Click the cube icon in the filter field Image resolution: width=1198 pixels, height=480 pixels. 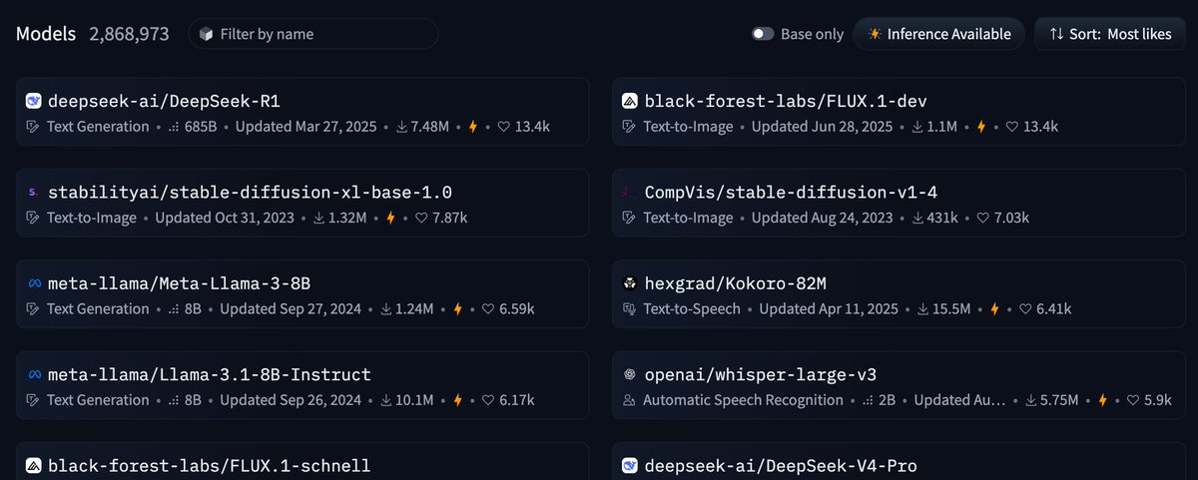tap(206, 34)
